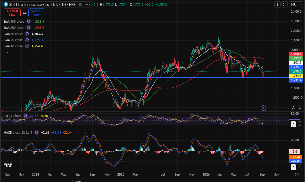Screen dimensions: 305x182
Task: Select the RSI 14 close indicator legend
Action: point(12,116)
